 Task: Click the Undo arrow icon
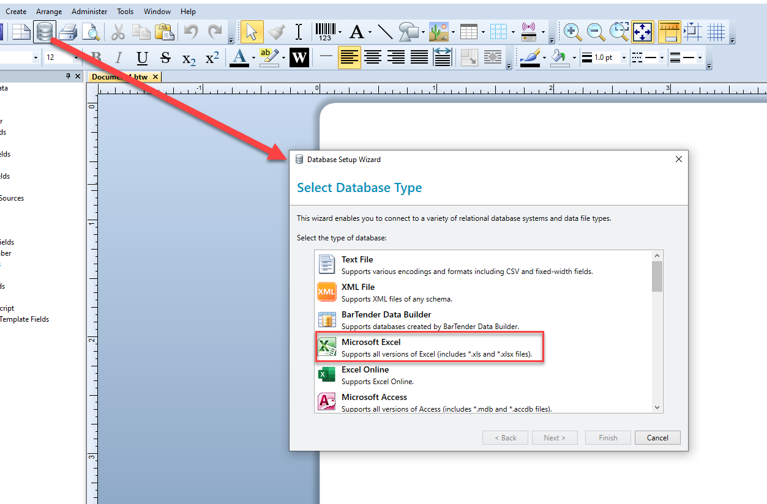coord(192,32)
